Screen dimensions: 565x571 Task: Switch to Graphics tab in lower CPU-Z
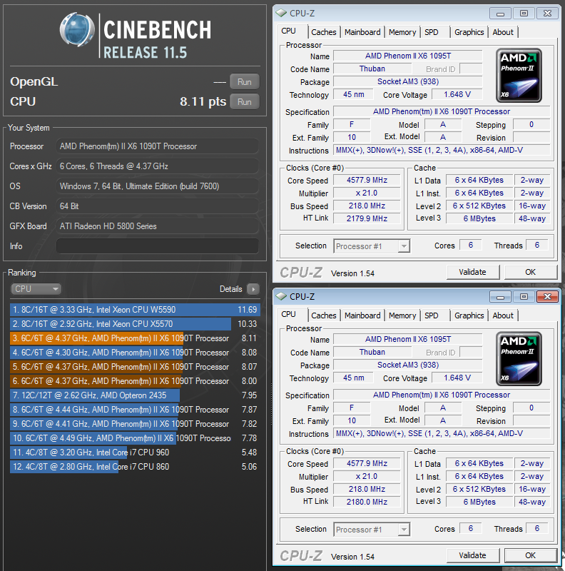[469, 315]
